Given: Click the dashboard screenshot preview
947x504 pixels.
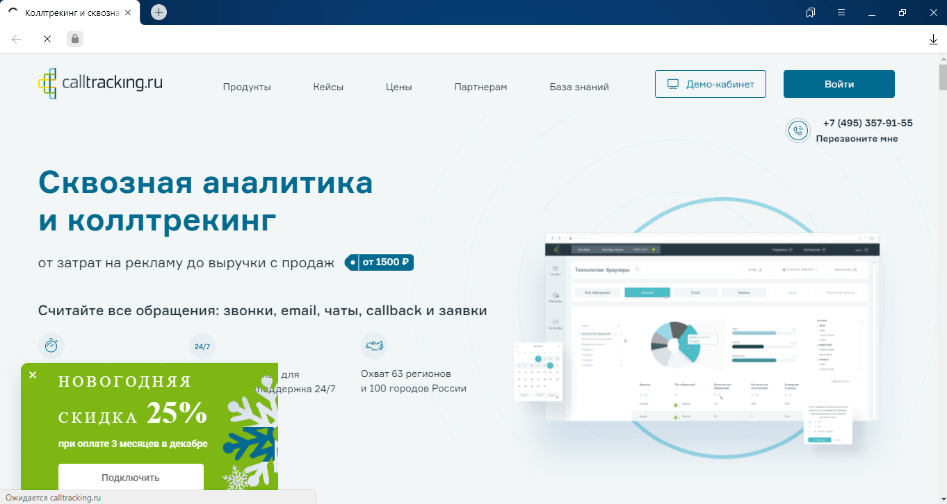Looking at the screenshot, I should [712, 326].
